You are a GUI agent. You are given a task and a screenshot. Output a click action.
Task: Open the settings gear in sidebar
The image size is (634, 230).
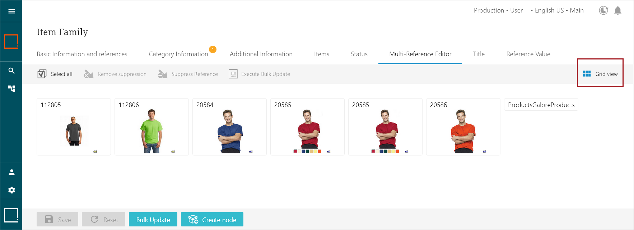[11, 190]
